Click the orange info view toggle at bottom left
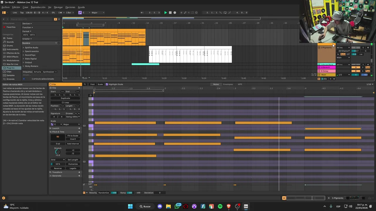 [x=4, y=198]
